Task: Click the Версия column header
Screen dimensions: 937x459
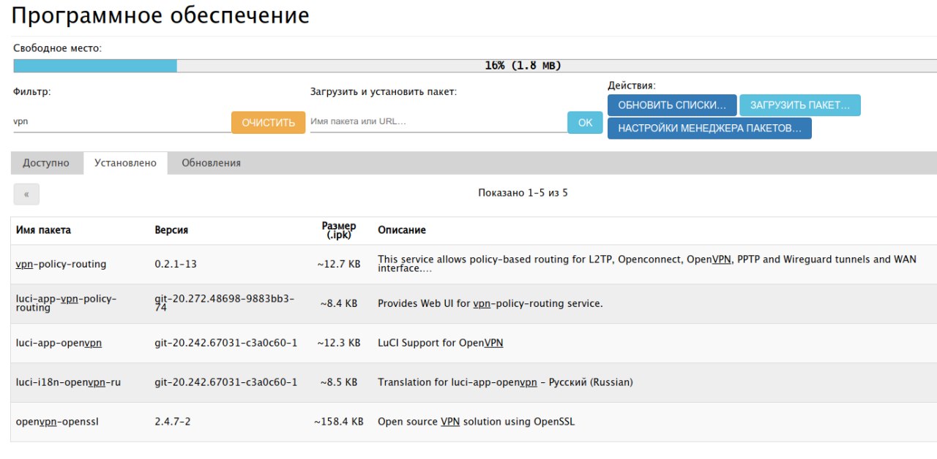Action: [x=171, y=229]
